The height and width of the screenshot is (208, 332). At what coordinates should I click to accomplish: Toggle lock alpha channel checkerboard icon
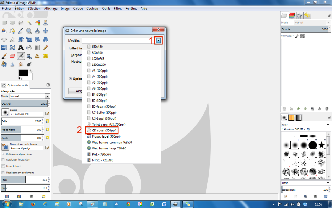tap(302, 36)
